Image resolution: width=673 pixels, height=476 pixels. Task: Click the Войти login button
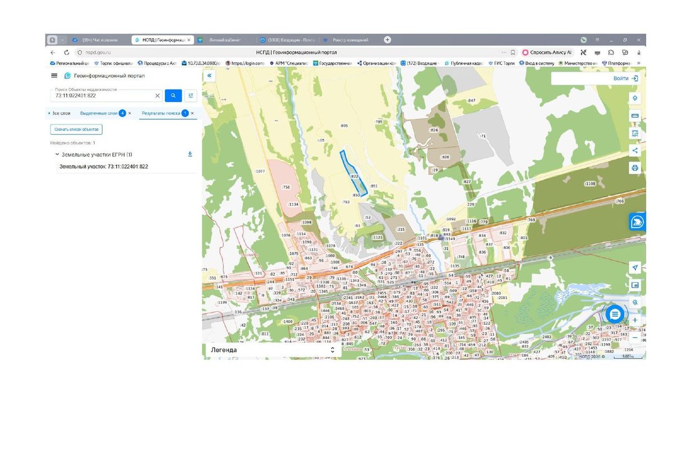[625, 78]
